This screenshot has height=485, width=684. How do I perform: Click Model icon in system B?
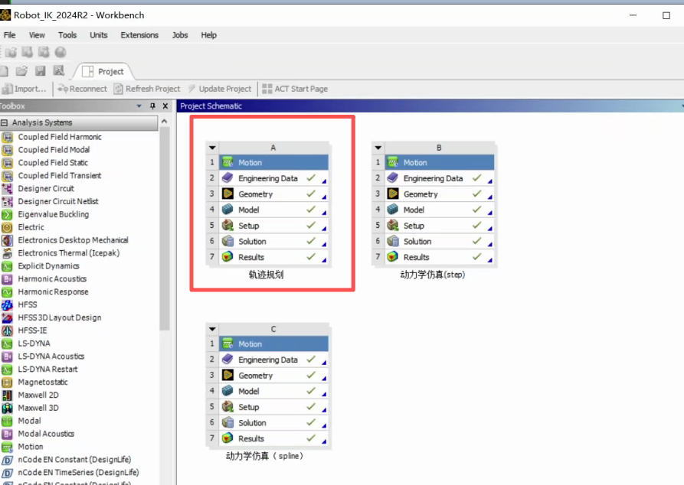(393, 210)
